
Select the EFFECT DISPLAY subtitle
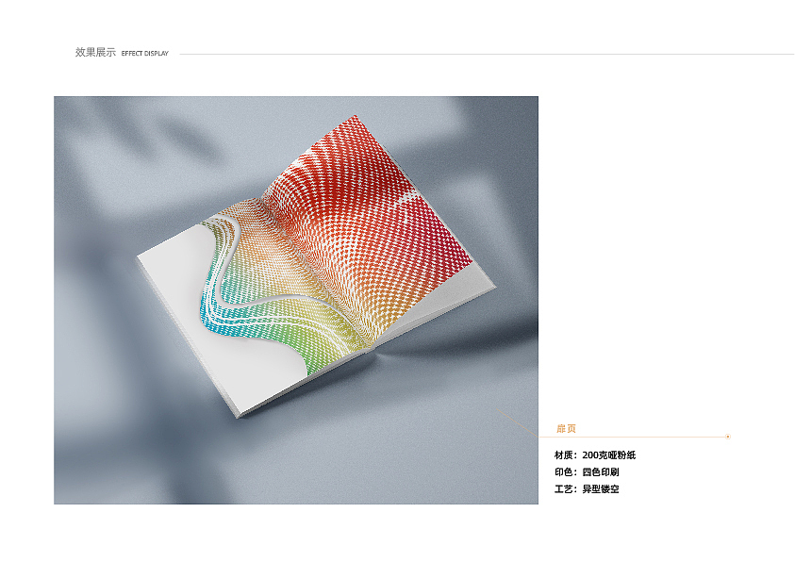click(x=144, y=53)
